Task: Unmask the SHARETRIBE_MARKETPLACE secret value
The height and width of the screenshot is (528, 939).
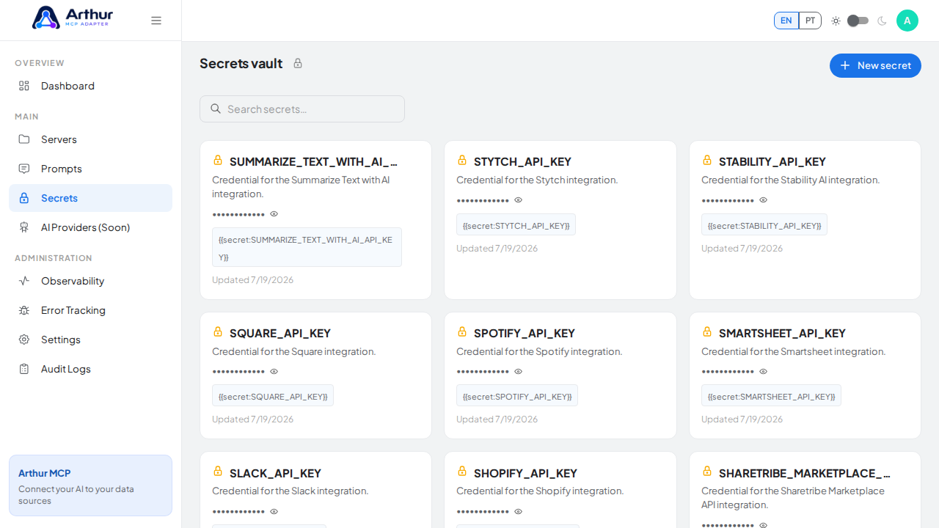Action: 764,525
